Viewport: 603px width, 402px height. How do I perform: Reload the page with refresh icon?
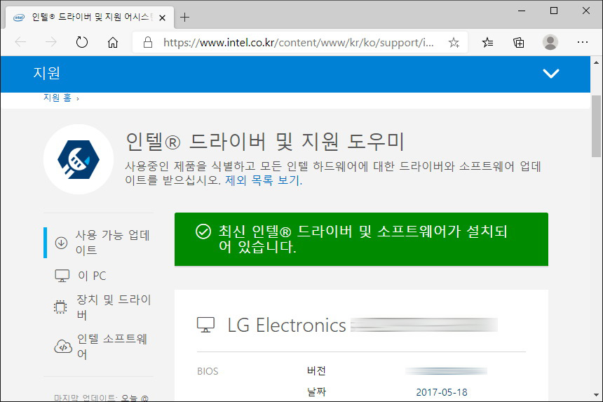tap(82, 42)
